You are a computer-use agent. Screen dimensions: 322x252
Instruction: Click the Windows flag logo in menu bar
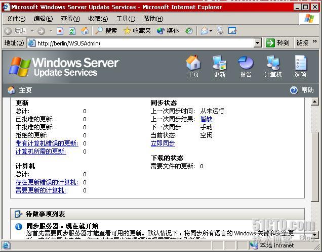[309, 19]
